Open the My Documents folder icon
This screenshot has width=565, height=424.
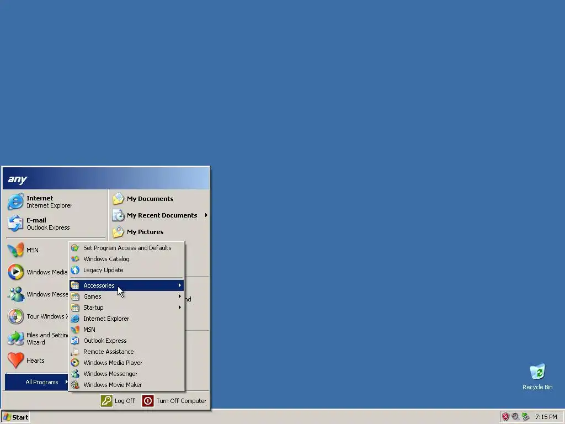click(x=118, y=199)
